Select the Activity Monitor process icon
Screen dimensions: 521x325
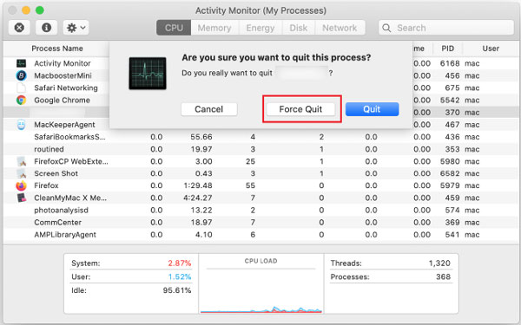[21, 63]
